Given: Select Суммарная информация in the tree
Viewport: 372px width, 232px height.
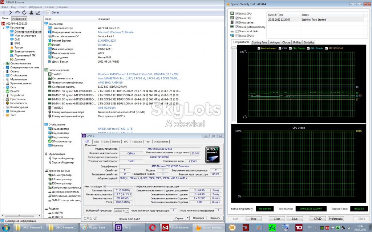Looking at the screenshot, I should point(26,32).
